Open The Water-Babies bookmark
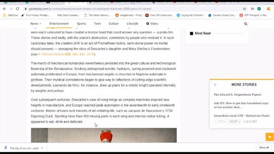Screen dimensions: 274x154 pyautogui.click(x=97, y=15)
